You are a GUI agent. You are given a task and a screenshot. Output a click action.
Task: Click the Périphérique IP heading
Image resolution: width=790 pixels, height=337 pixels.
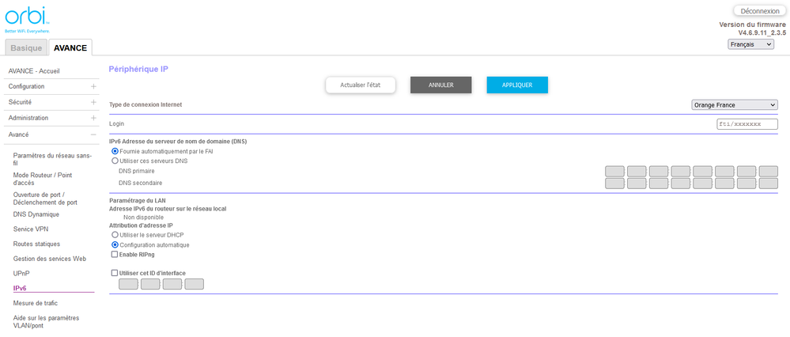[138, 69]
